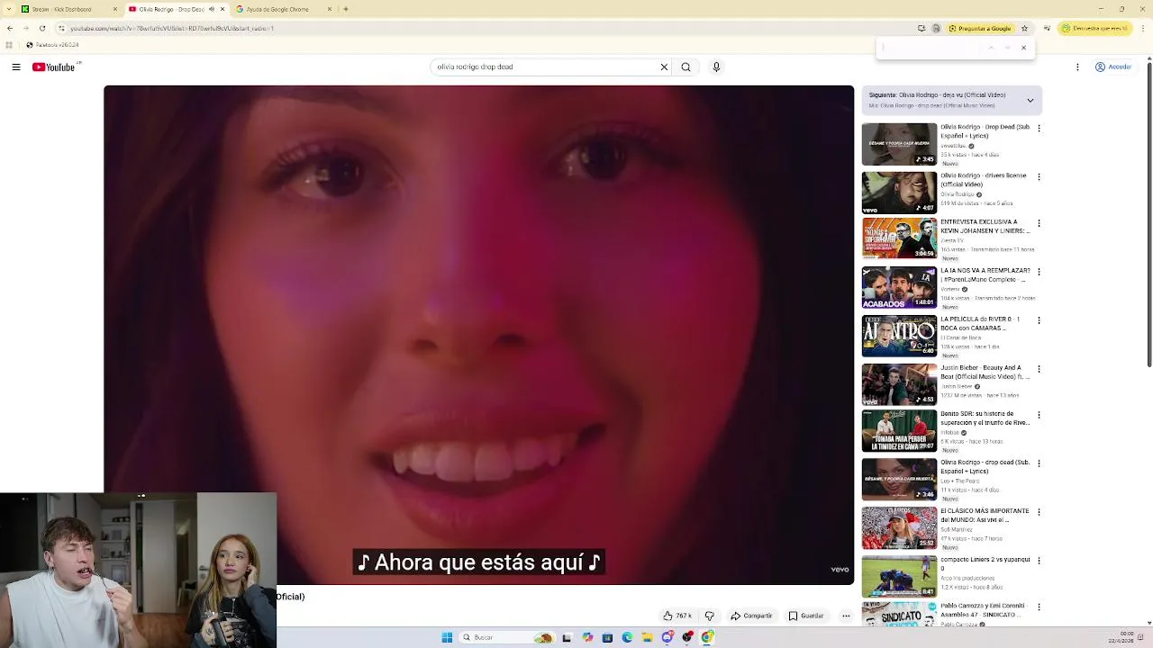Open Chrome three-dot menu
Image resolution: width=1153 pixels, height=648 pixels.
point(1144,28)
